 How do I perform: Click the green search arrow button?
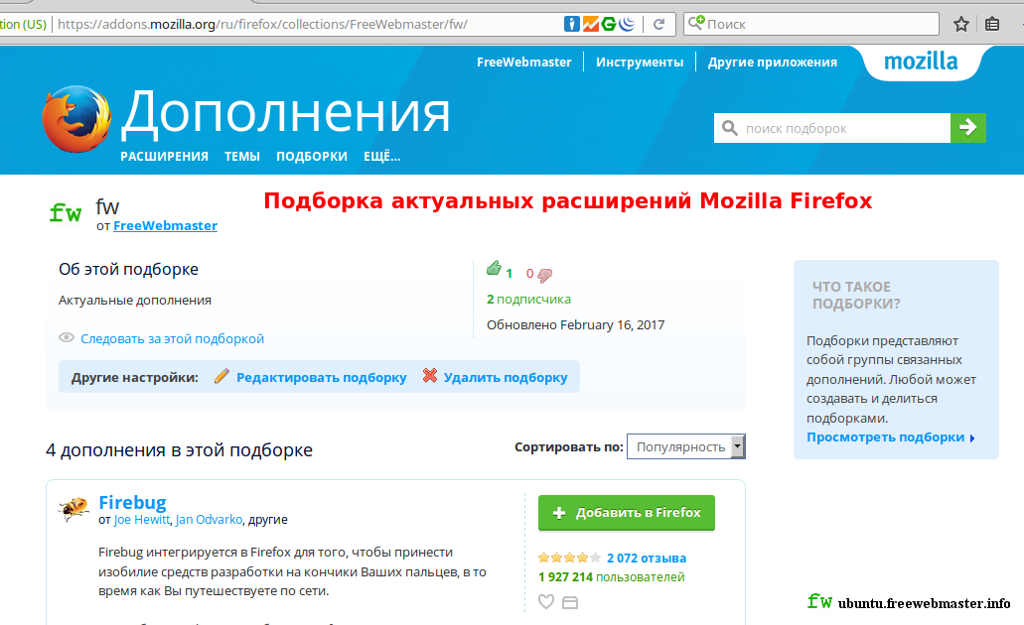pos(967,127)
